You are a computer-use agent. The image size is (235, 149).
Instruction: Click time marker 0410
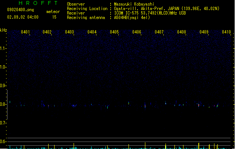pyautogui.click(x=226, y=32)
